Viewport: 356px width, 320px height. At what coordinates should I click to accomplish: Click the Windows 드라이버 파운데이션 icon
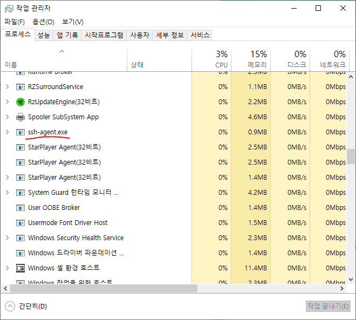tap(20, 253)
